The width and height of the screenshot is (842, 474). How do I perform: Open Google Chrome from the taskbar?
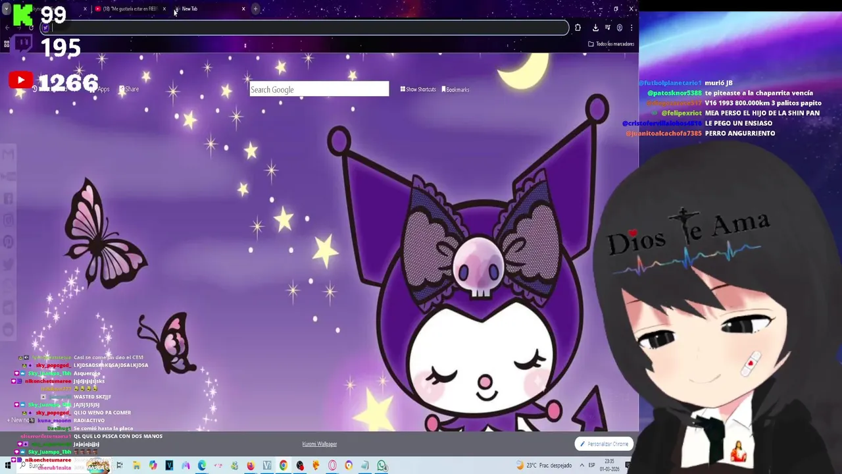pos(284,465)
